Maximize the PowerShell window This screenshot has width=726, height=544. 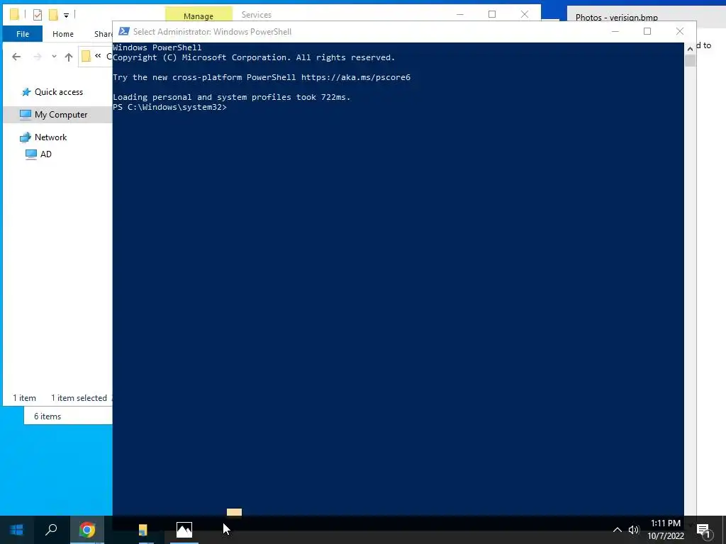click(x=647, y=31)
